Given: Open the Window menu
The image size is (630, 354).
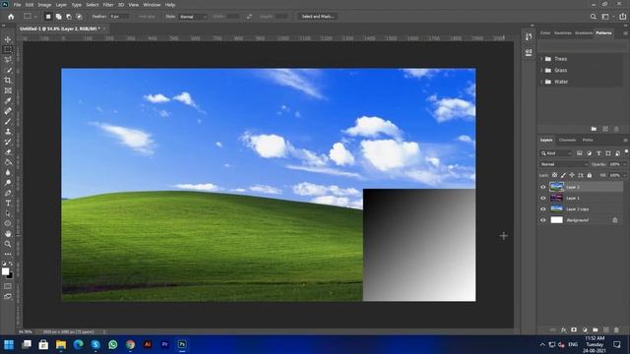Looking at the screenshot, I should click(x=152, y=5).
